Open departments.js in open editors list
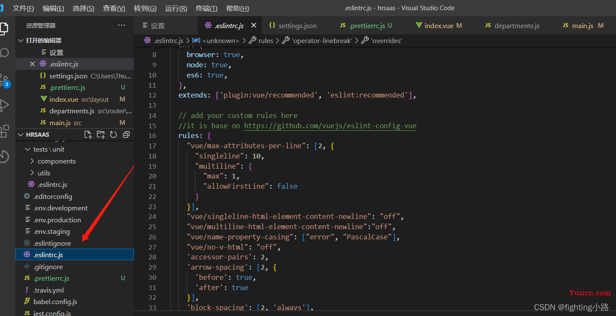This screenshot has width=616, height=316. click(75, 111)
